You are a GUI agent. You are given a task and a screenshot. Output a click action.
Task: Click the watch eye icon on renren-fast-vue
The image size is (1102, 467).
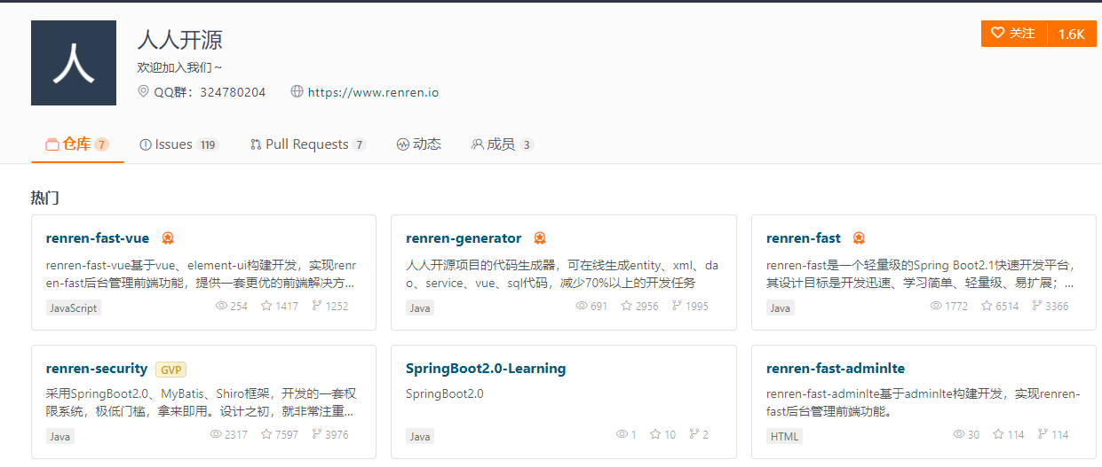pyautogui.click(x=222, y=306)
